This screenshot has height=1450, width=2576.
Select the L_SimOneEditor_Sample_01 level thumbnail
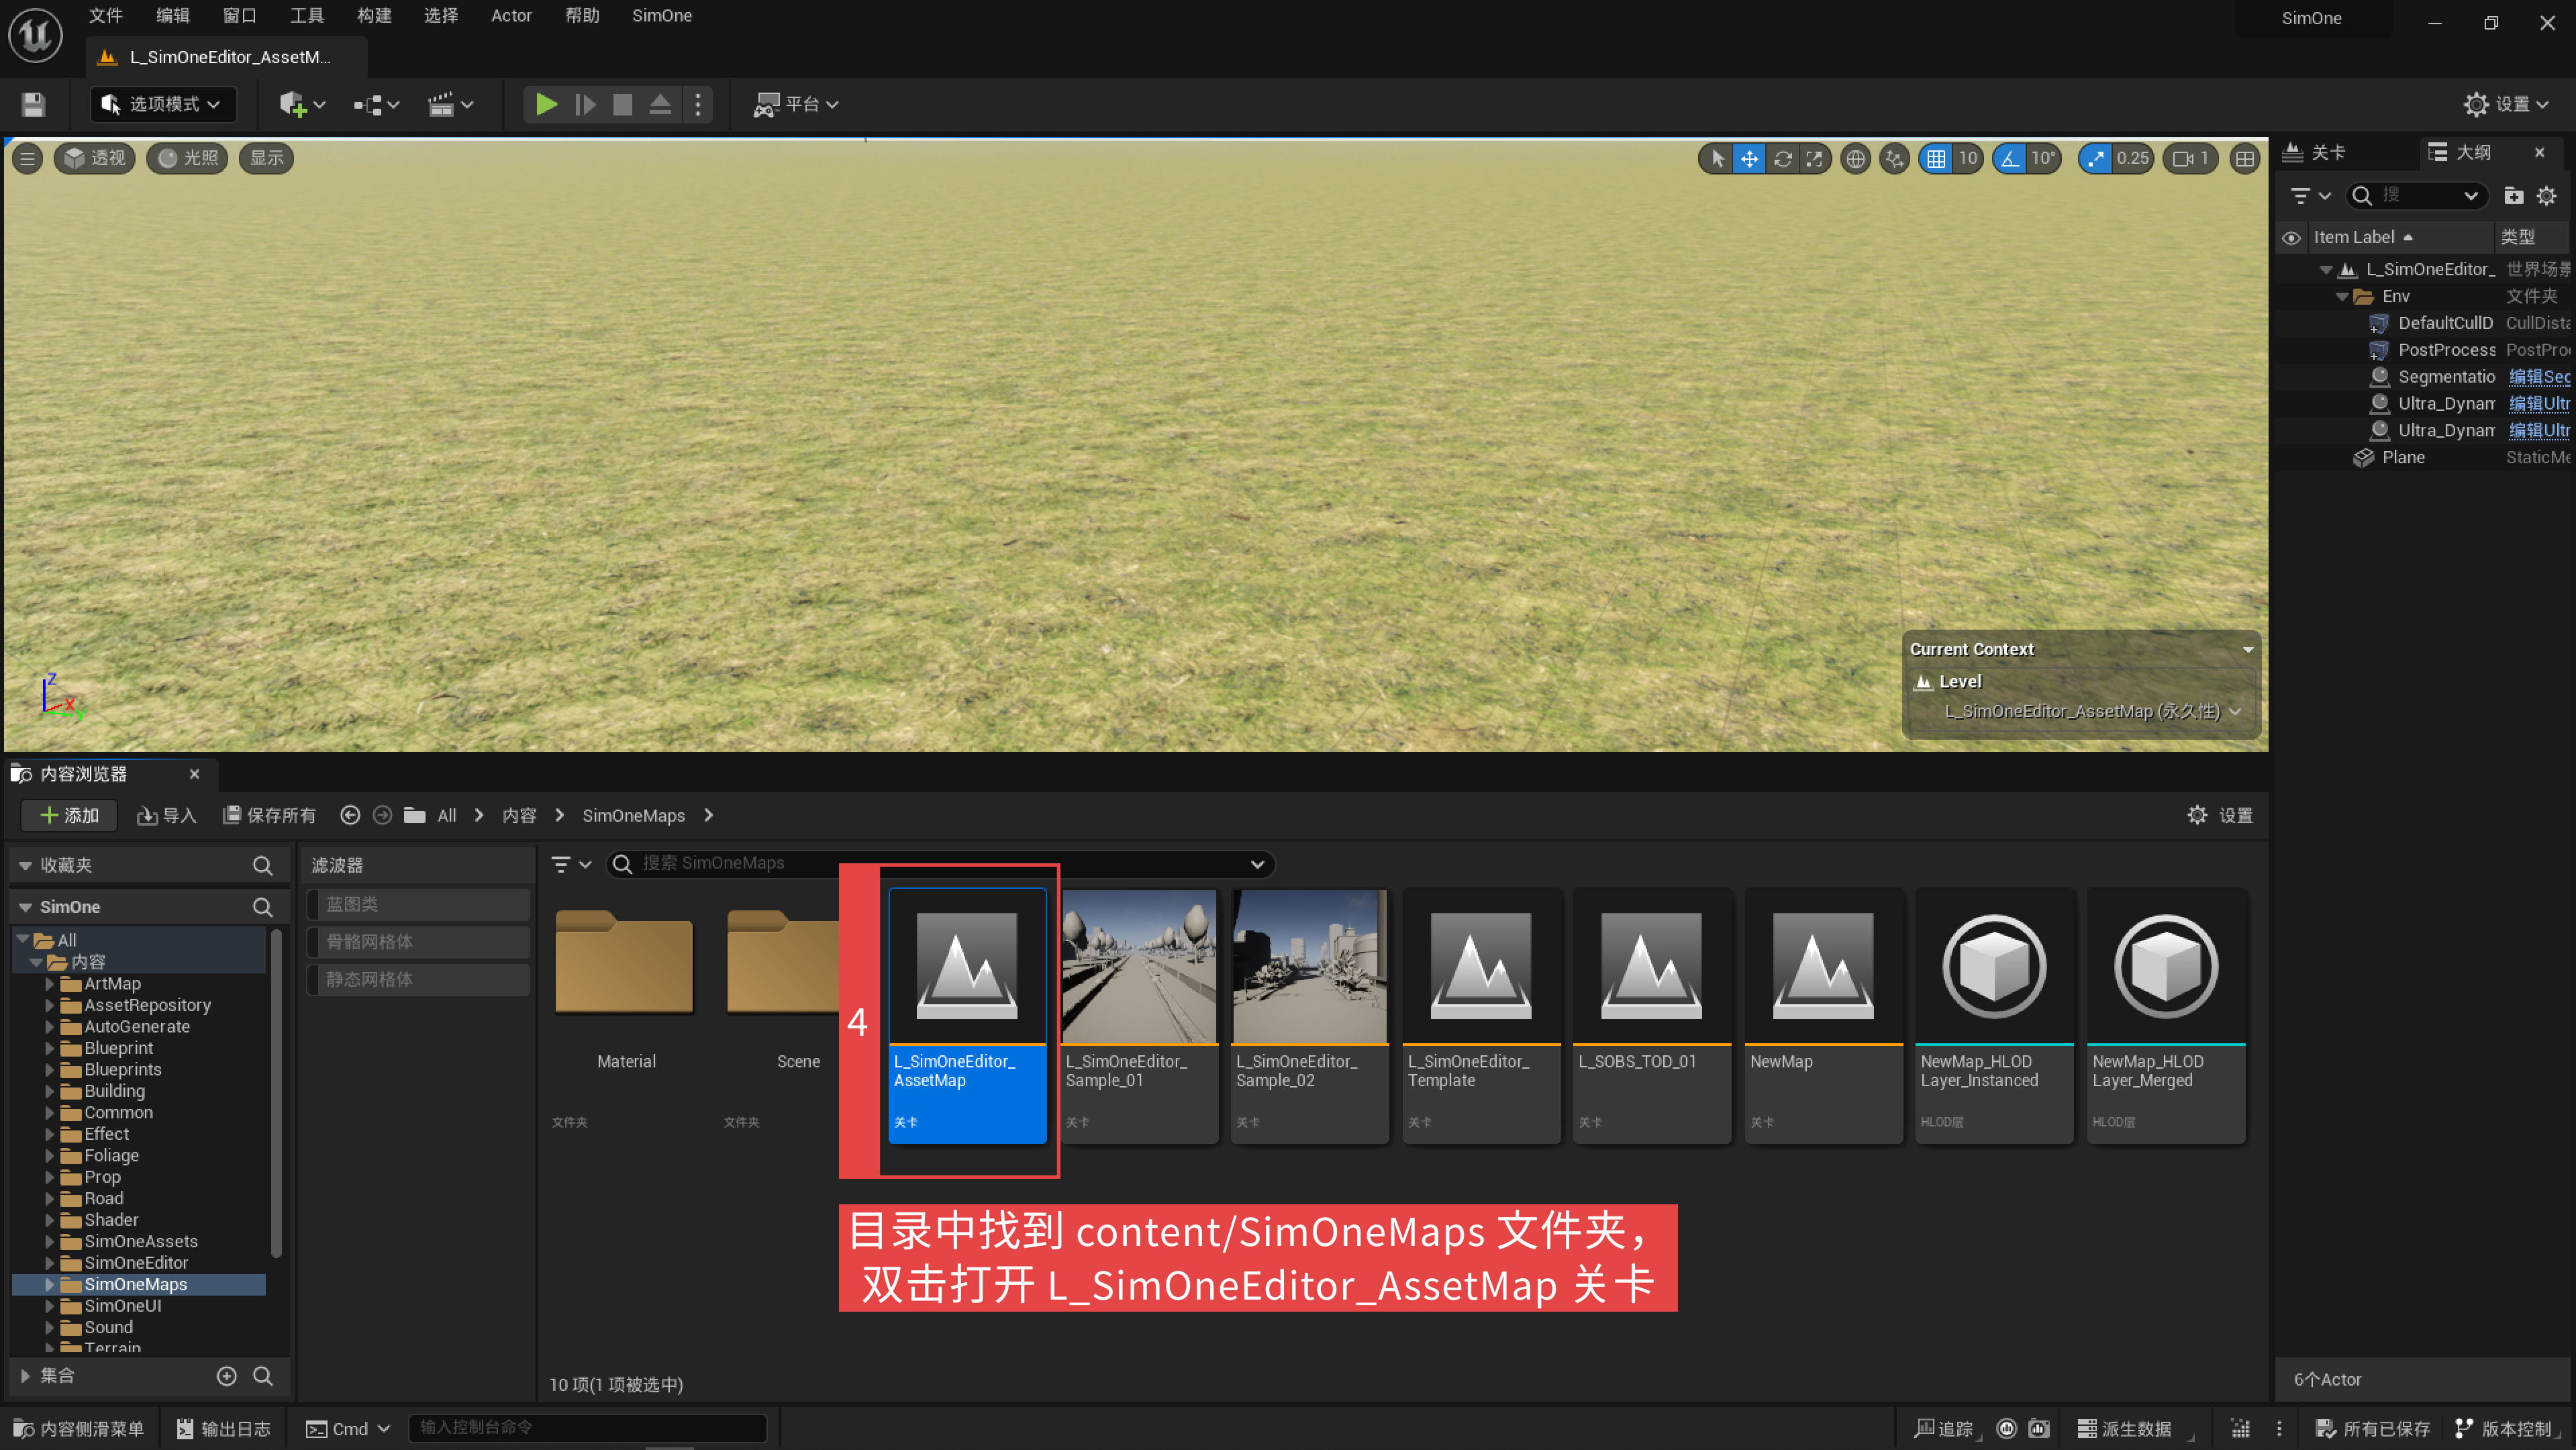(1139, 1014)
